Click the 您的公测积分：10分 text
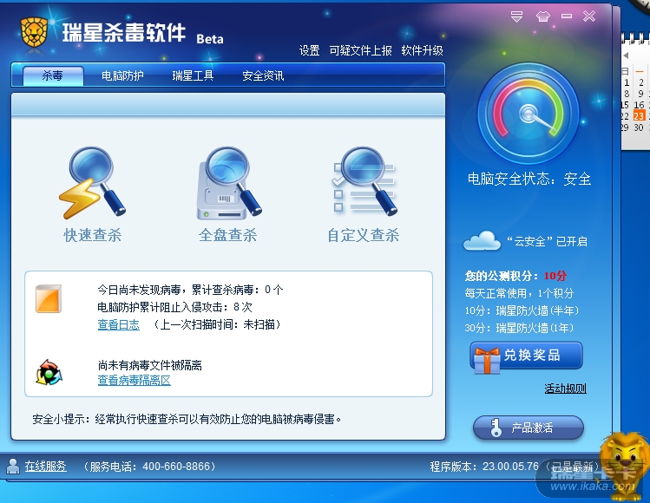Screen dimensions: 650x503 (515, 276)
